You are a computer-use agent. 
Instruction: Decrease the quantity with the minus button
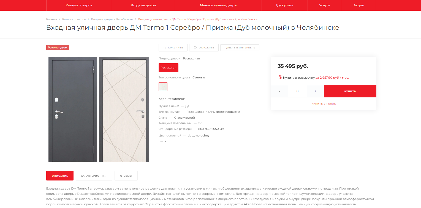tap(279, 91)
